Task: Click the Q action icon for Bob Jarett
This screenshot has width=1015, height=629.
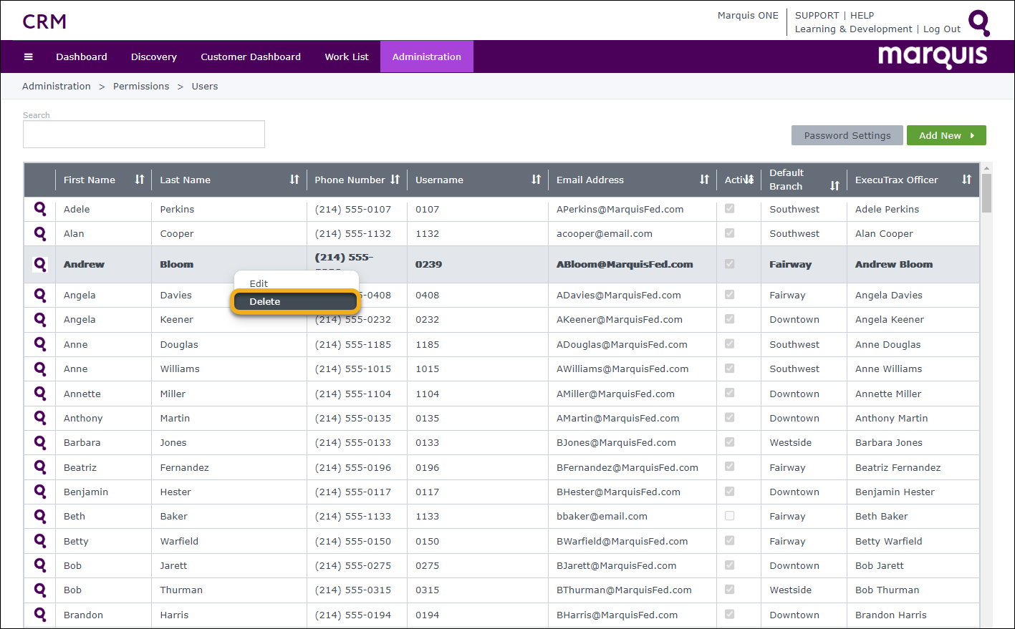Action: pos(40,565)
